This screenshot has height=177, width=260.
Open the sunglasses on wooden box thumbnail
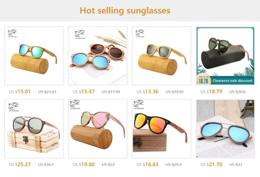tap(34, 129)
